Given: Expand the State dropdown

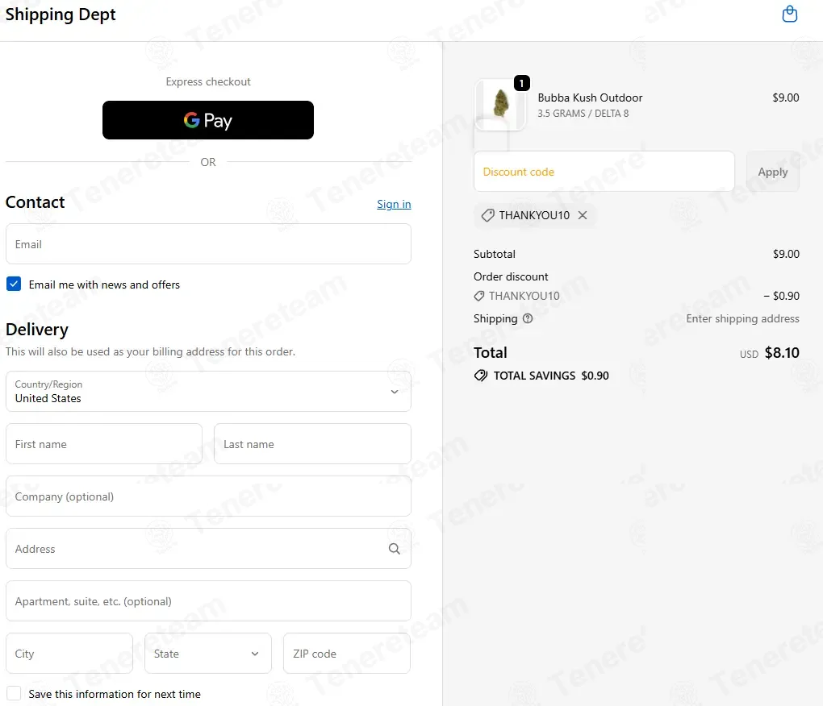Looking at the screenshot, I should click(x=207, y=654).
